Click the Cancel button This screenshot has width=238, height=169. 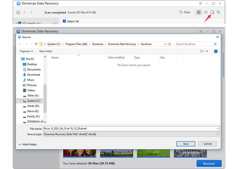207,144
